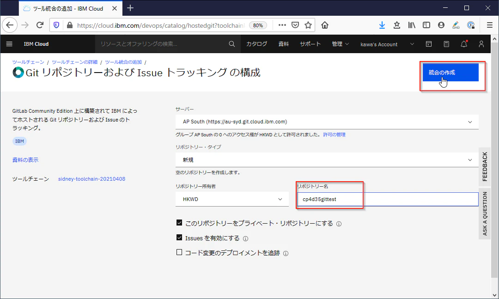Uncheck the private repository checkbox
This screenshot has width=499, height=299.
[x=179, y=223]
